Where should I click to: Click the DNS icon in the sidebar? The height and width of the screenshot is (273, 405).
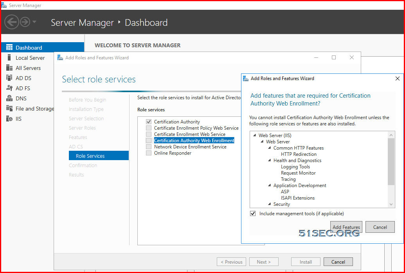pyautogui.click(x=9, y=98)
